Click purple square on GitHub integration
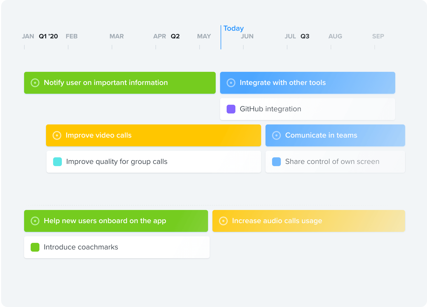427x307 pixels. [x=231, y=109]
